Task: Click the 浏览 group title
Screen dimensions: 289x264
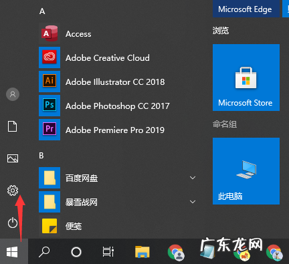Action: pos(221,31)
